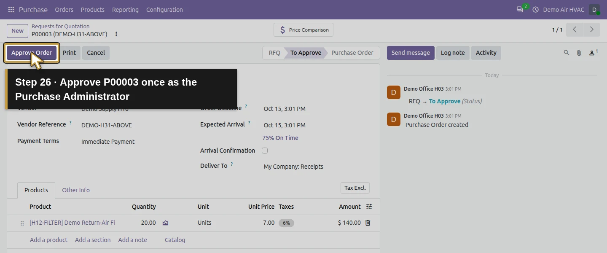Image resolution: width=607 pixels, height=253 pixels.
Task: Click the Demo Office H03 avatar on status message
Action: point(394,92)
